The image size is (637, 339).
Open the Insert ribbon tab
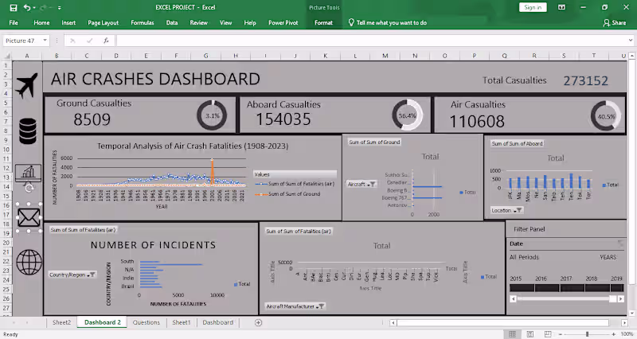click(x=68, y=23)
